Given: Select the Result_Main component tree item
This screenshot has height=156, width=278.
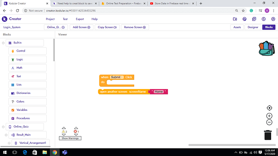Looking at the screenshot, I should (27, 135).
